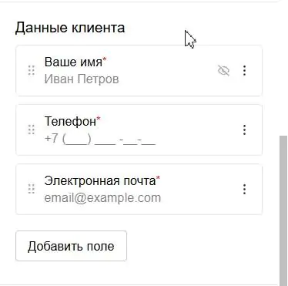Viewport: 288px width, 286px height.
Task: Select the Электронная почта field label
Action: [x=100, y=180]
